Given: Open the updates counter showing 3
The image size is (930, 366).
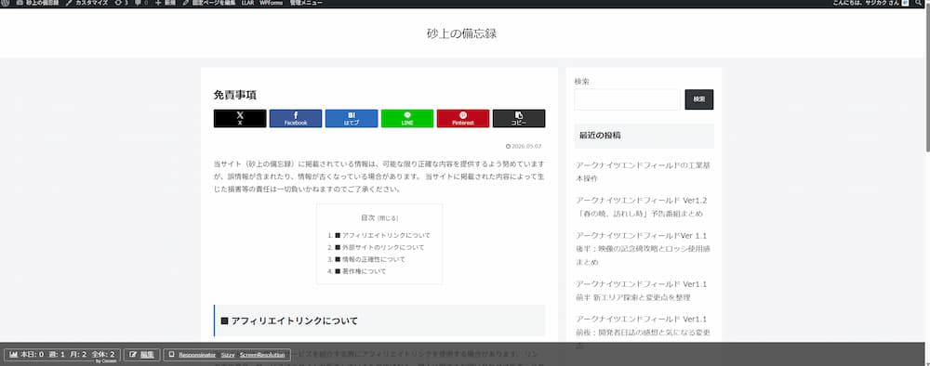Looking at the screenshot, I should coord(121,3).
